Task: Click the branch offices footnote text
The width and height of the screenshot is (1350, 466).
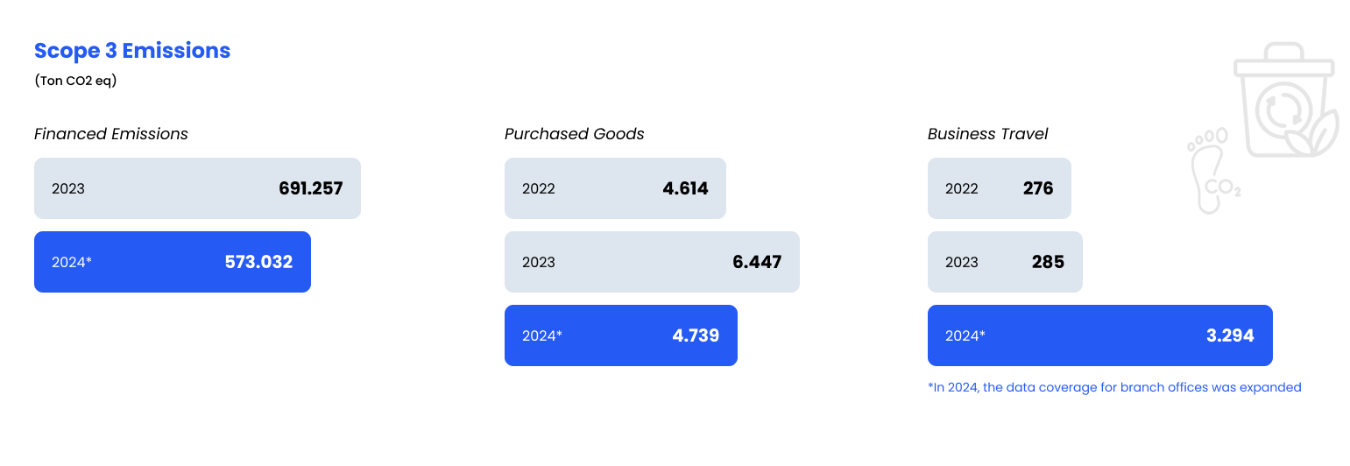Action: pos(1114,387)
